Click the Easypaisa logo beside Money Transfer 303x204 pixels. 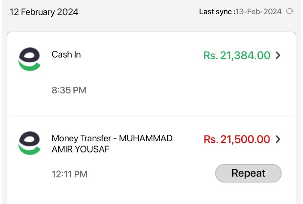pyautogui.click(x=29, y=143)
